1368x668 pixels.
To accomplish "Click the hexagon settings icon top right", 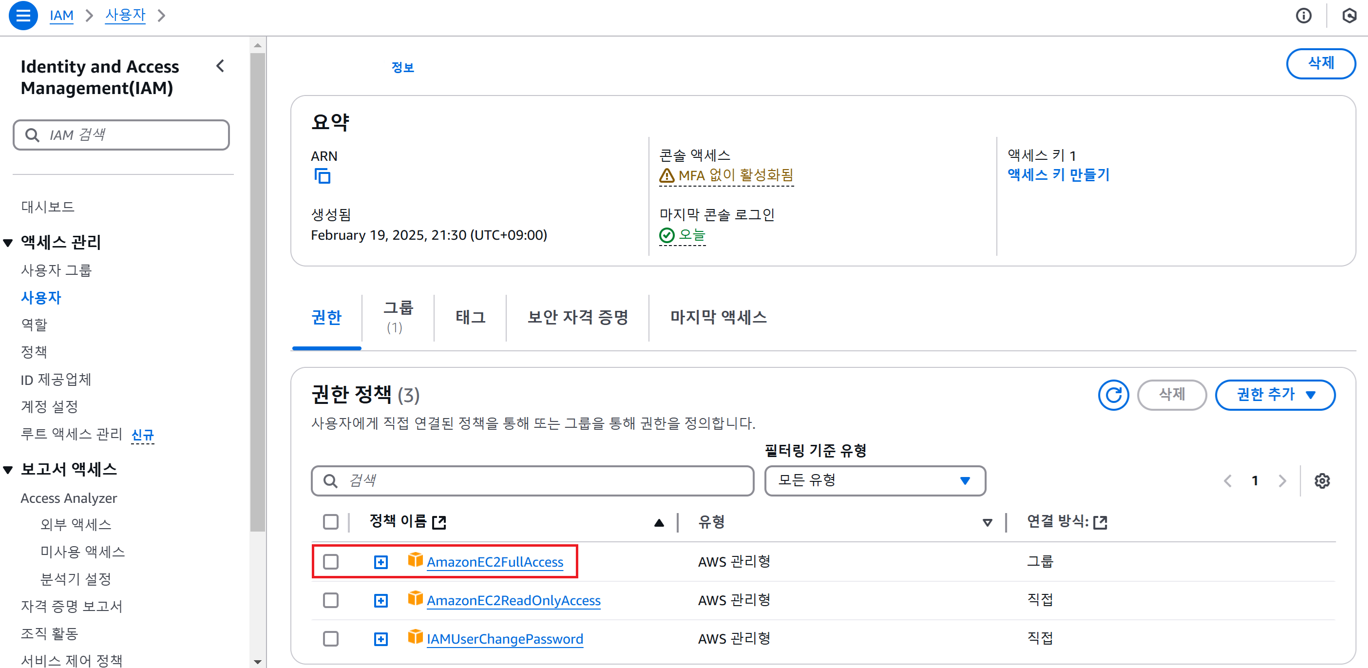I will tap(1349, 16).
